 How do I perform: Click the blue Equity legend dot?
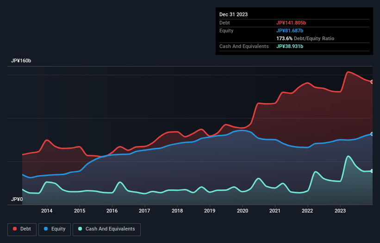[x=45, y=229]
